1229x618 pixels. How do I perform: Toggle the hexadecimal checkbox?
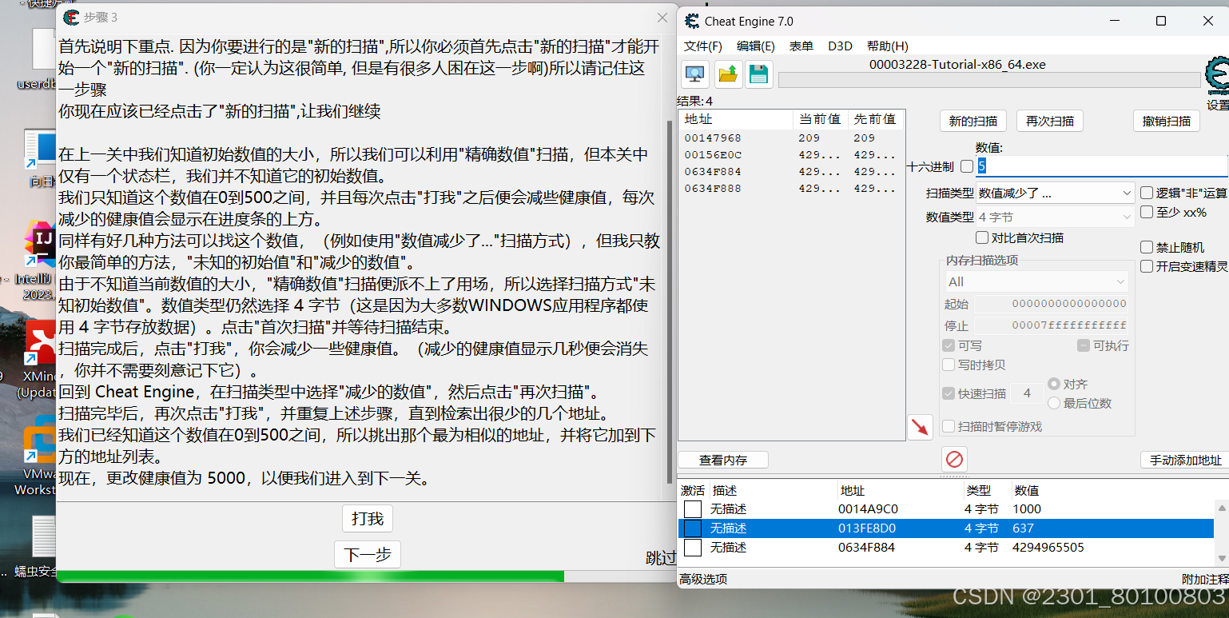pos(966,166)
